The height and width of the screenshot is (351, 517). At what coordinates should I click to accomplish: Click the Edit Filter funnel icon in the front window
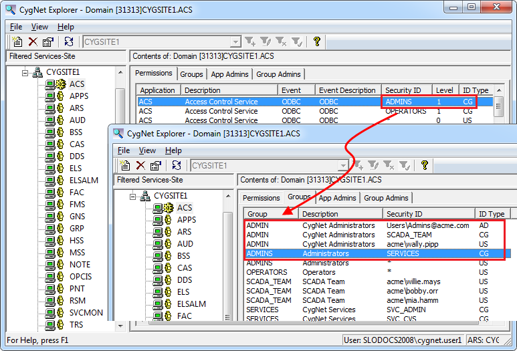373,165
